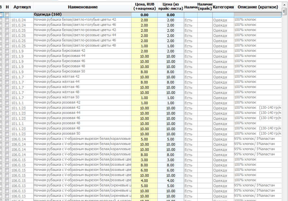Click Одежда category for бирюзовая 46 row
Image resolution: width=288 pixels, height=201 pixels.
pos(220,61)
